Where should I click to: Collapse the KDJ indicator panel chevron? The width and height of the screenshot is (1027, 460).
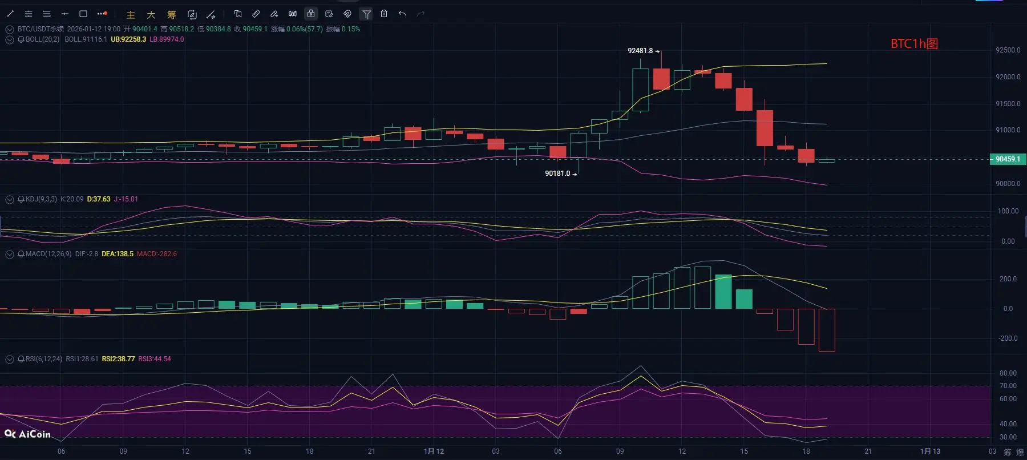click(10, 200)
